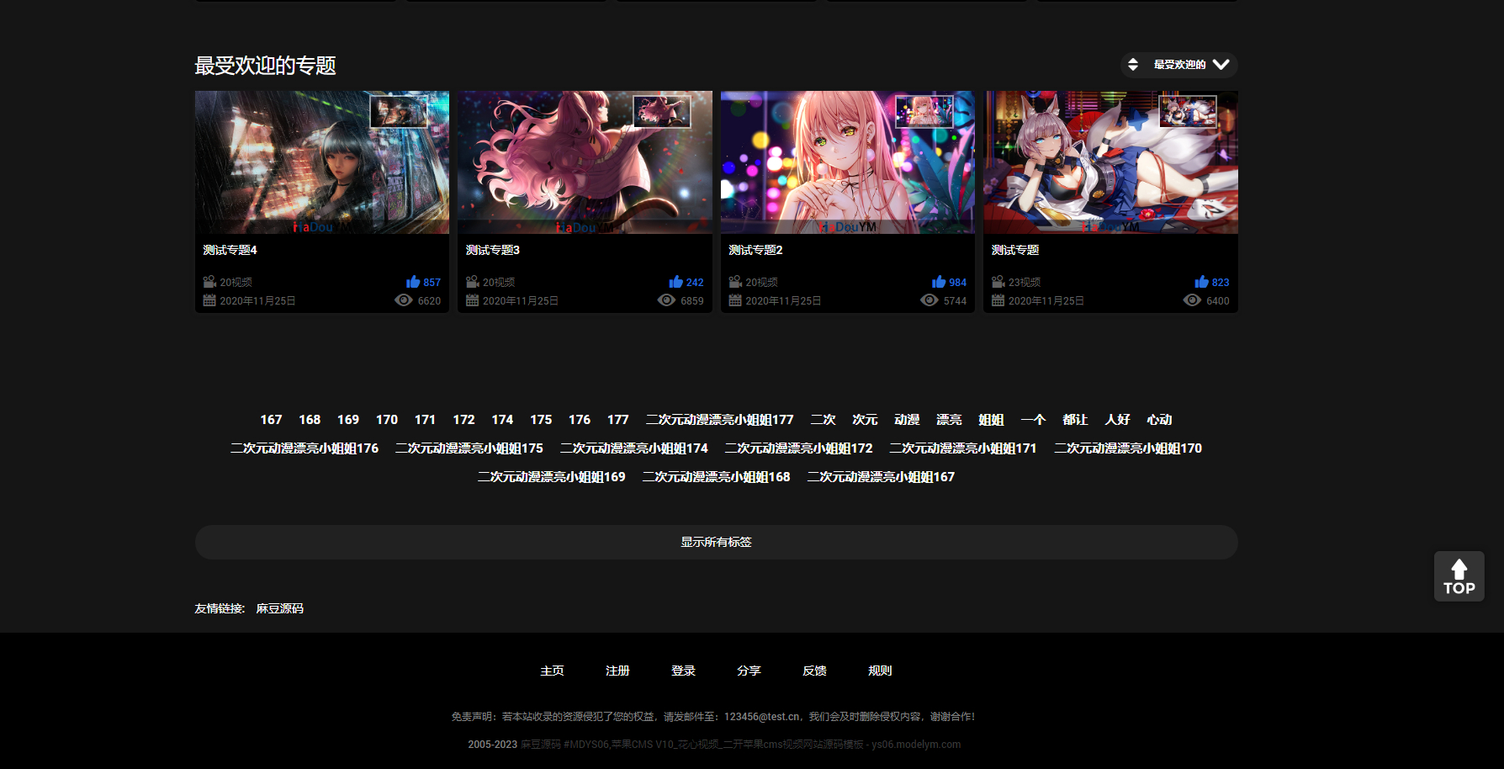This screenshot has height=769, width=1504.
Task: Click the video count icon showing 23视频 on 测试专题
Action: click(x=997, y=282)
